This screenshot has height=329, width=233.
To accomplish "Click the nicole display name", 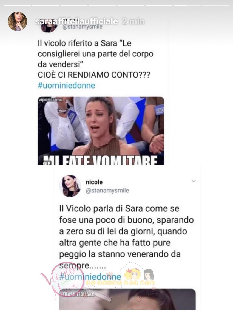I will (94, 182).
